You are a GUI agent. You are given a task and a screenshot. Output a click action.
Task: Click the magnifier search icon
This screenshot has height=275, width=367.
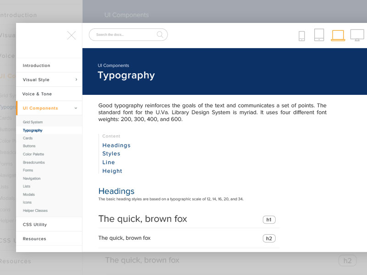click(x=160, y=35)
